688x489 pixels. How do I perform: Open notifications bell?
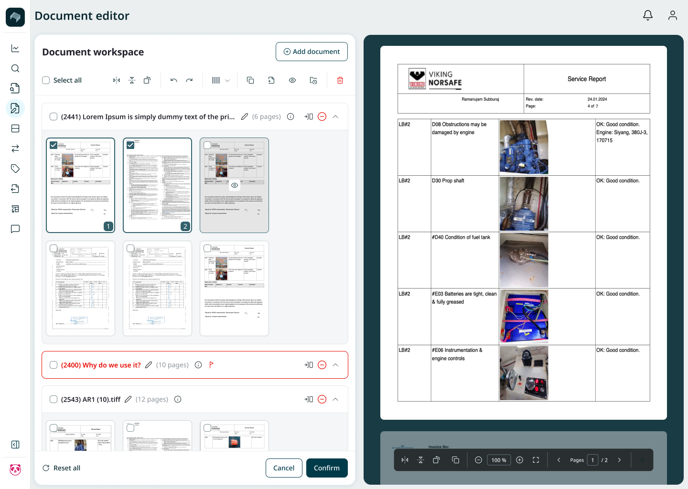coord(648,15)
